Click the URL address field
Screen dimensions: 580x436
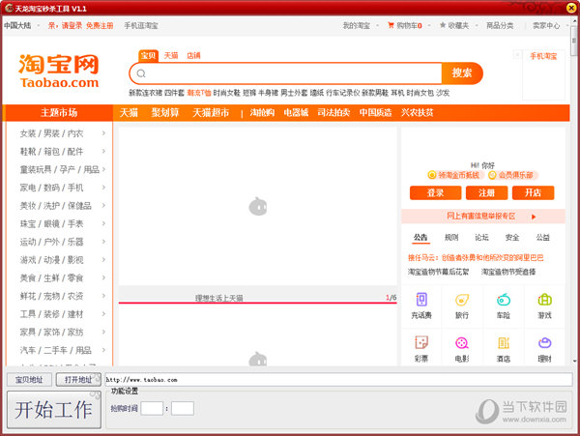point(338,379)
